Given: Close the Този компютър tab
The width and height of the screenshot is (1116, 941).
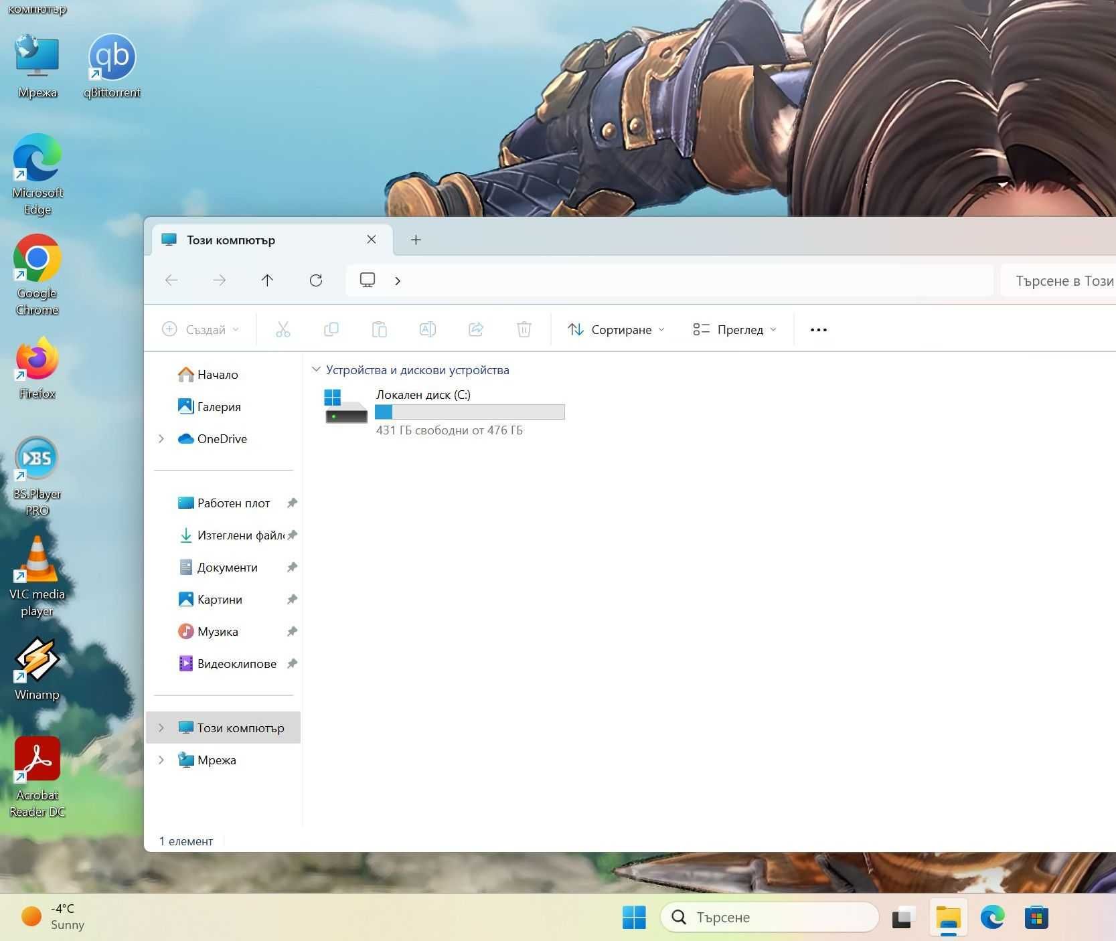Looking at the screenshot, I should 372,239.
